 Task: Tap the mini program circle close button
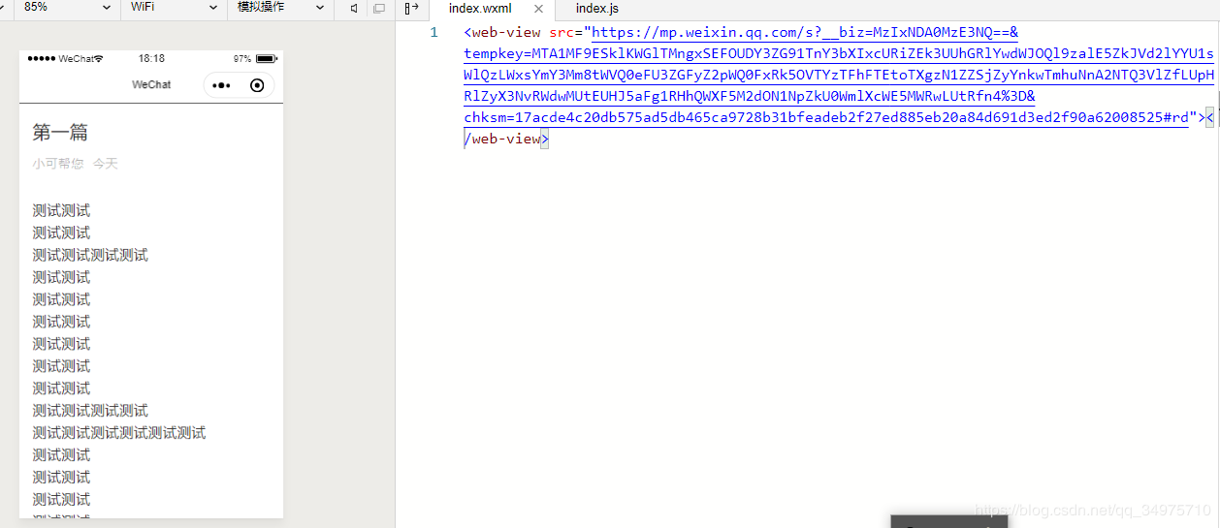pyautogui.click(x=257, y=85)
